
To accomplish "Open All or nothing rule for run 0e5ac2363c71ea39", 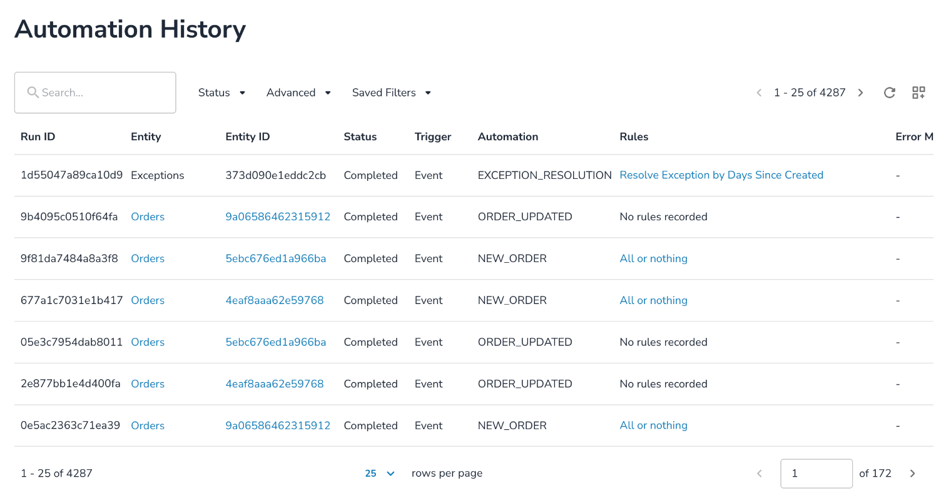I will [654, 426].
